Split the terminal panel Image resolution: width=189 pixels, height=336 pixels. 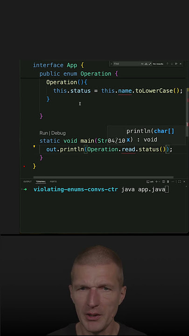click(163, 182)
